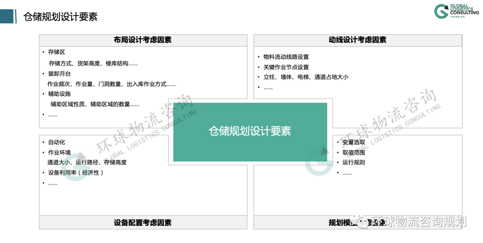Image resolution: width=483 pixels, height=243 pixels.
Task: Click the line 通道大小、运行路径、存储高度
Action: [x=87, y=162]
